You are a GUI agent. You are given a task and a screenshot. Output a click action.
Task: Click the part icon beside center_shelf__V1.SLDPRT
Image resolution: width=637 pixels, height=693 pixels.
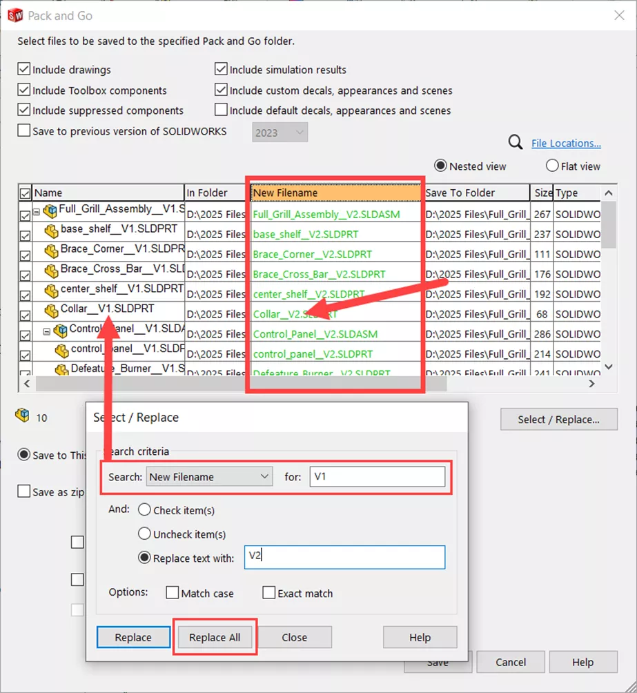[51, 291]
